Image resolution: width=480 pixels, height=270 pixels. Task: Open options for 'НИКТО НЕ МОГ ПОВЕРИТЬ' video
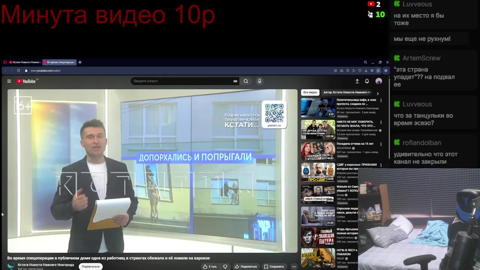pyautogui.click(x=381, y=122)
